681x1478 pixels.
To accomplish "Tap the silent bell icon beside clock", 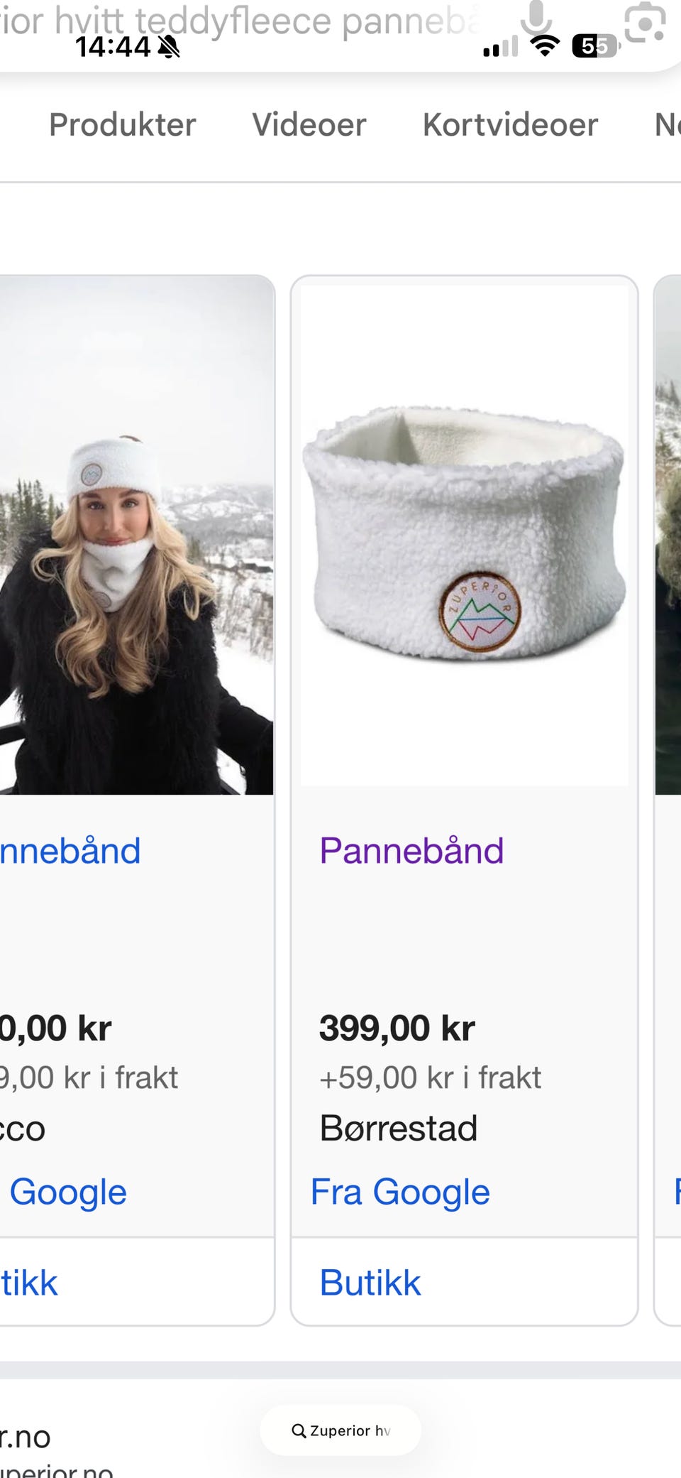I will pyautogui.click(x=169, y=47).
